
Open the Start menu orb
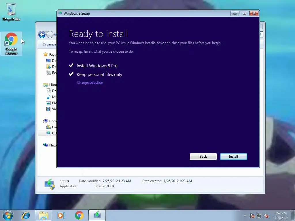click(x=8, y=215)
